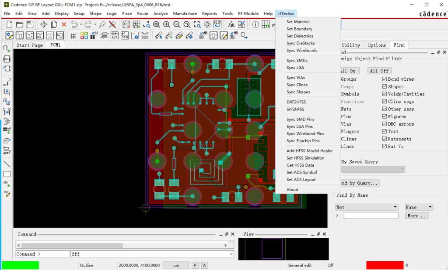The height and width of the screenshot is (270, 448).
Task: Zoom in on the layout
Action: [x=167, y=24]
